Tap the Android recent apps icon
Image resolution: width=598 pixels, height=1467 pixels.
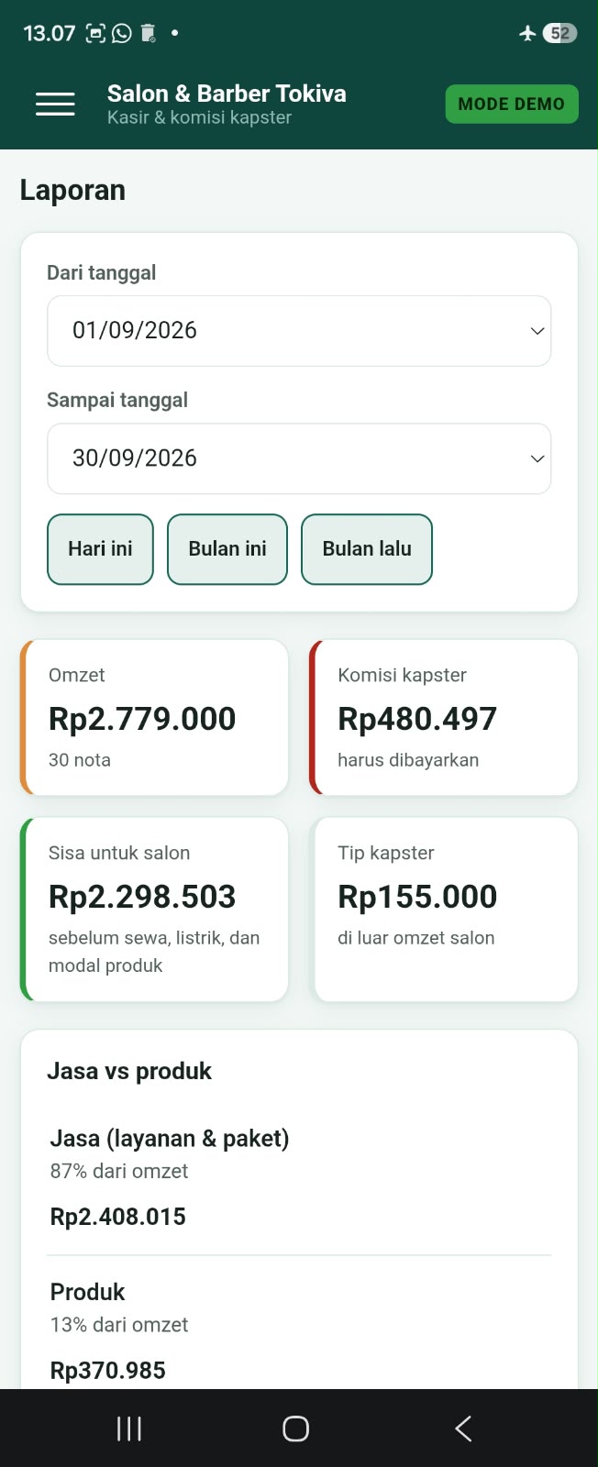tap(129, 1428)
